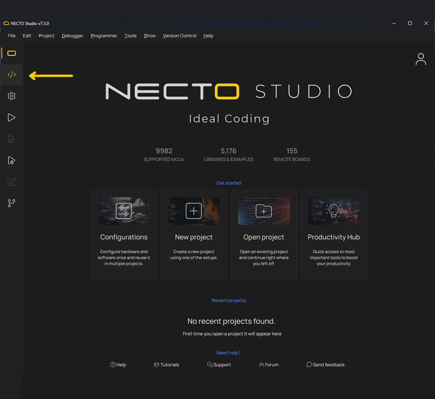
Task: Click the dimmed program icon below Run
Action: (x=11, y=139)
